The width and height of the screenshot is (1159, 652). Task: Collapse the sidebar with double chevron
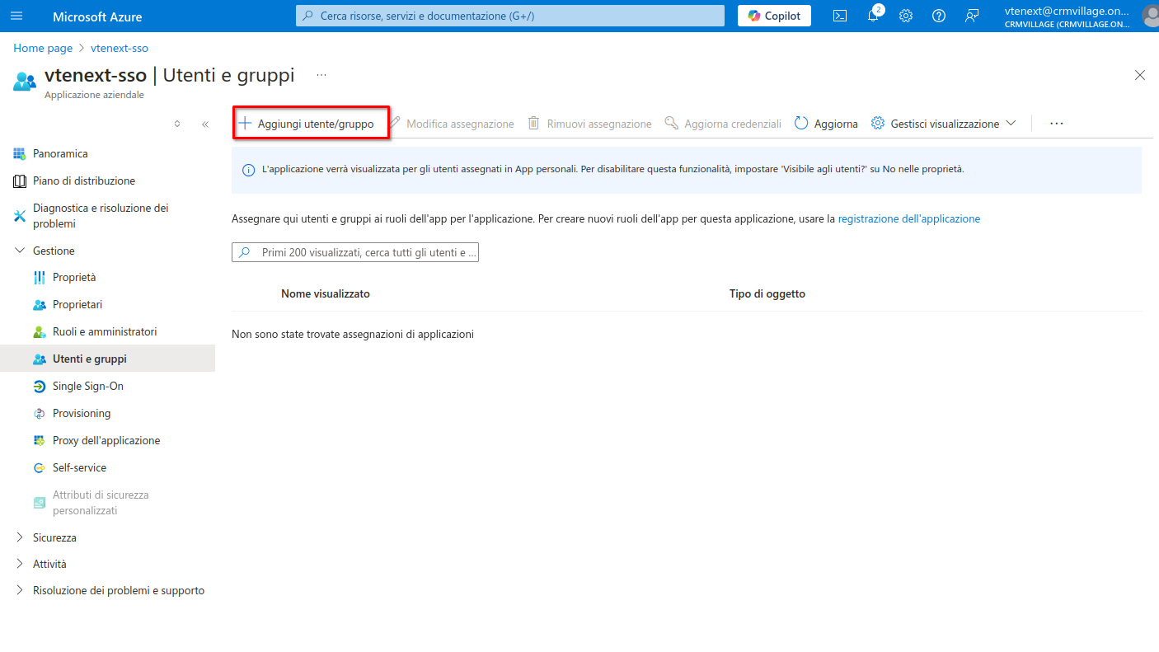[x=205, y=124]
